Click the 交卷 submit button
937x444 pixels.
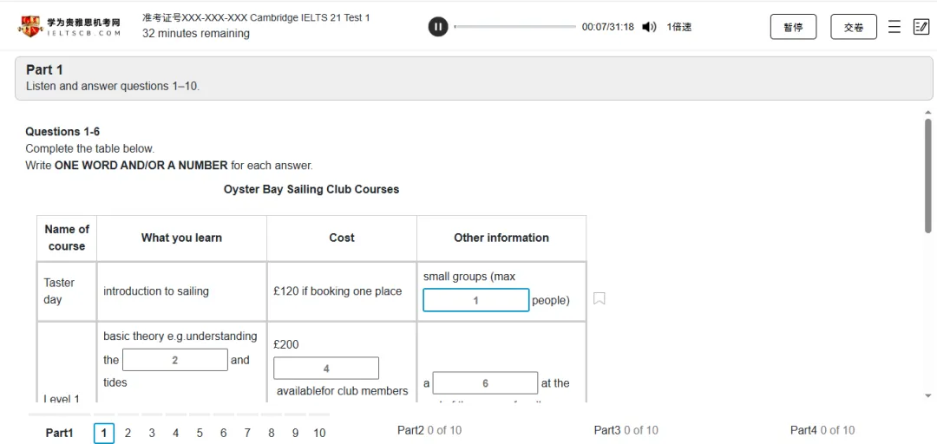click(854, 27)
